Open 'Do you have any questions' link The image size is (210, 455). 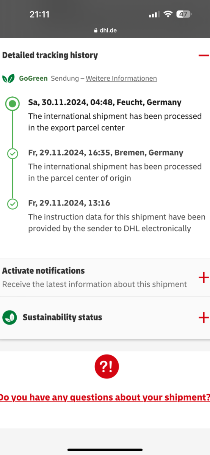tap(105, 397)
